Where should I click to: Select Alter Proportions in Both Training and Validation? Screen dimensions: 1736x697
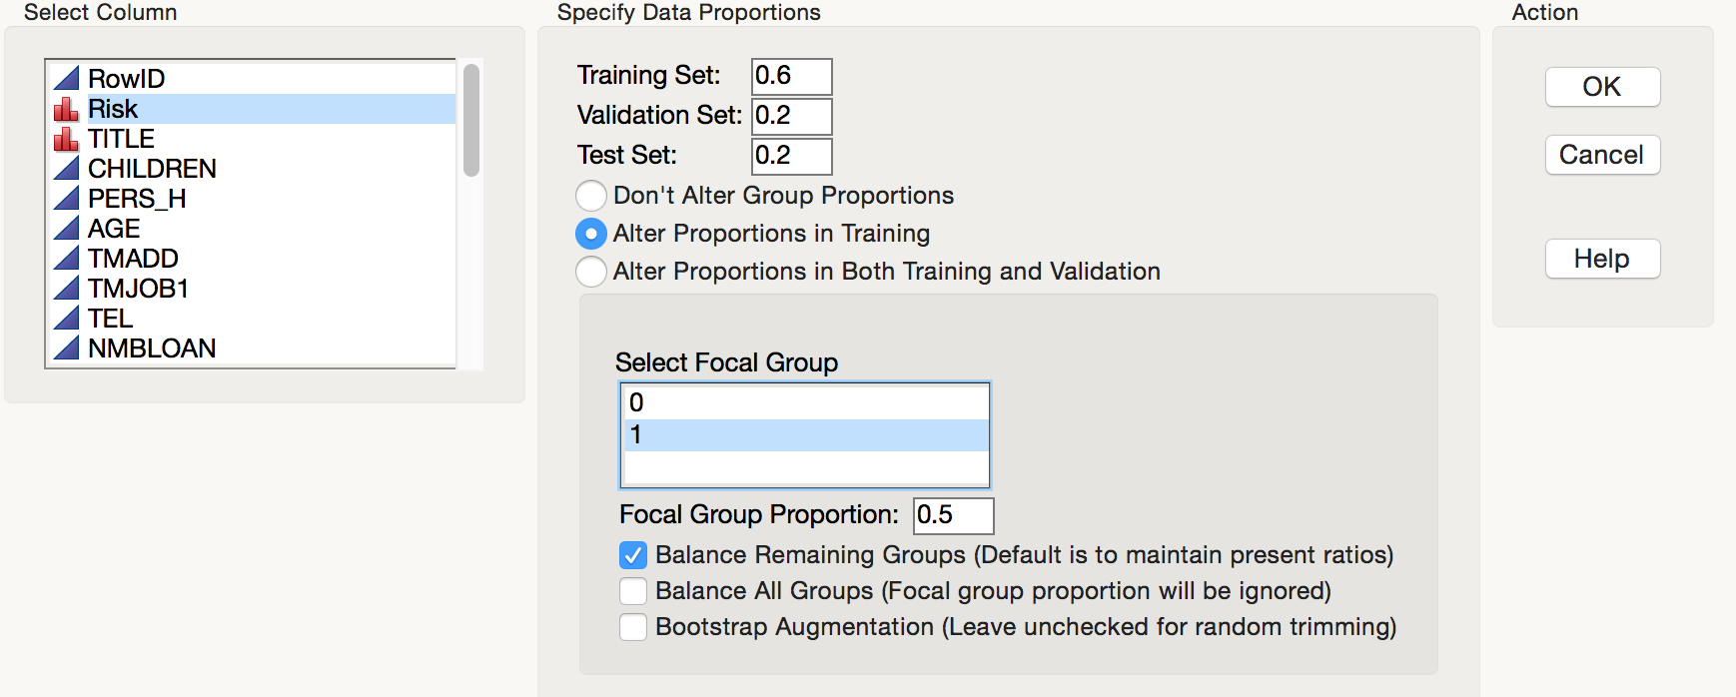click(x=590, y=271)
